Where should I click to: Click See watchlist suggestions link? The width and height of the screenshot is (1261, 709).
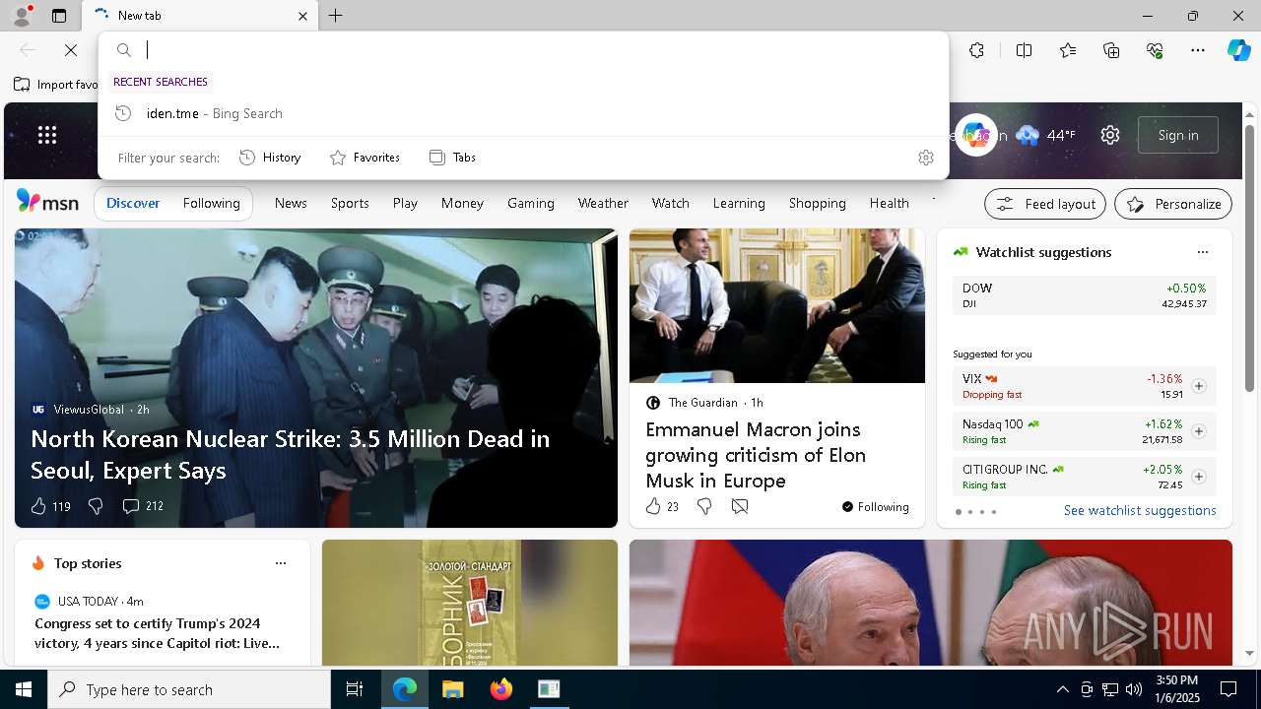1140,510
